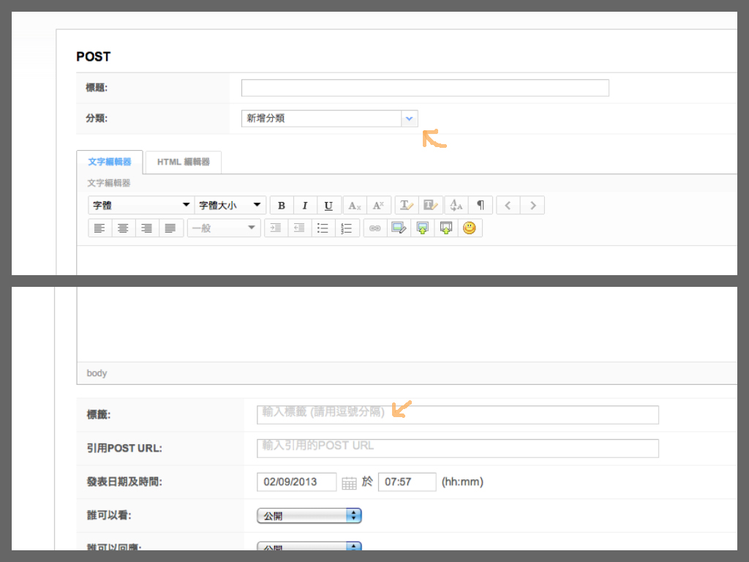The width and height of the screenshot is (749, 562).
Task: Justify the text alignment
Action: pyautogui.click(x=170, y=228)
